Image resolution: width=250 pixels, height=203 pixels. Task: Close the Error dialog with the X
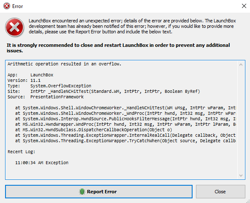244,6
